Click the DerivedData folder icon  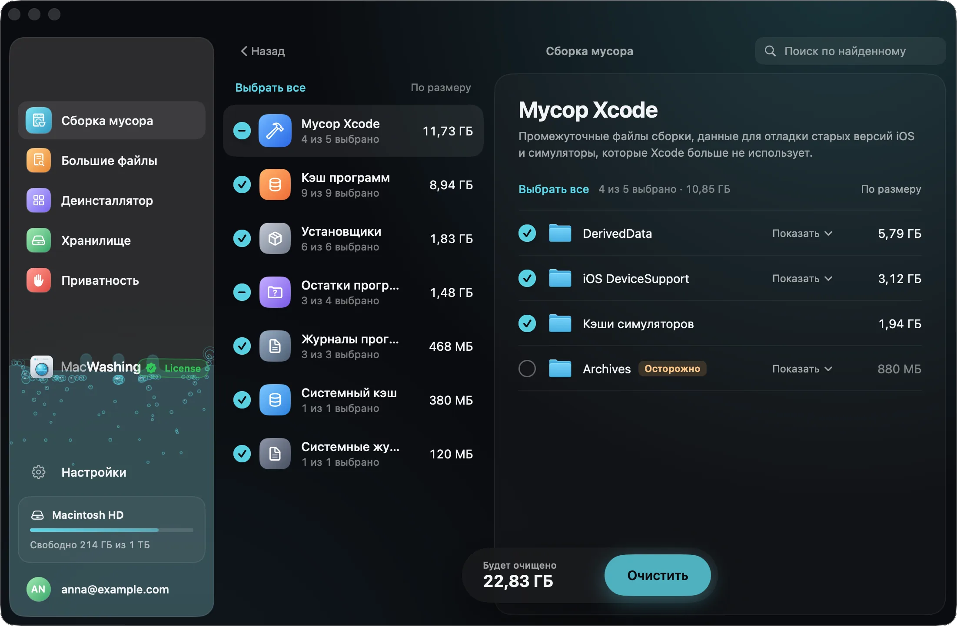560,233
